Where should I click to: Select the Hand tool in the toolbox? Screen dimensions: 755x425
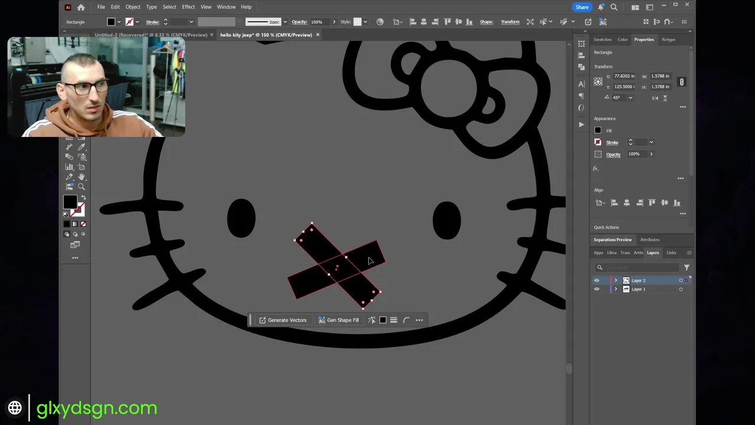tap(81, 177)
